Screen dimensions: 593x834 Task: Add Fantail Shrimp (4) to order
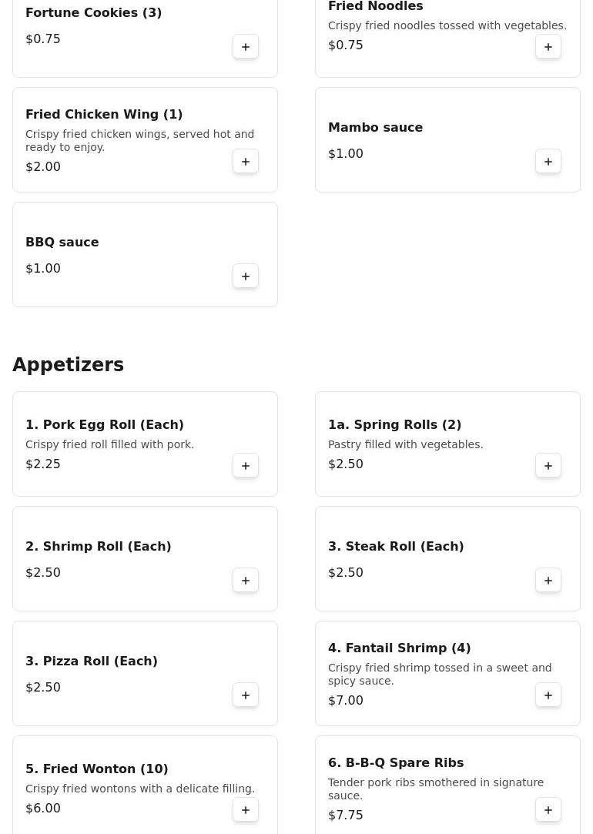tap(548, 695)
